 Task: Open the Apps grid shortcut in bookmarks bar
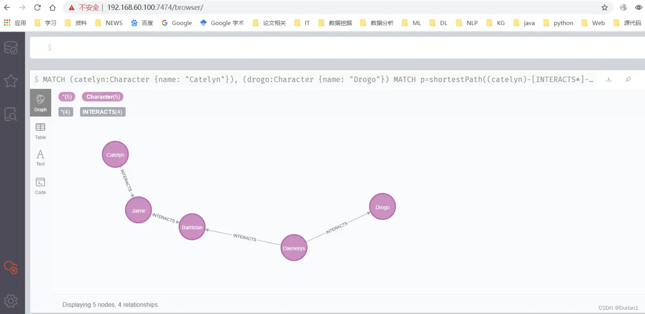click(15, 23)
